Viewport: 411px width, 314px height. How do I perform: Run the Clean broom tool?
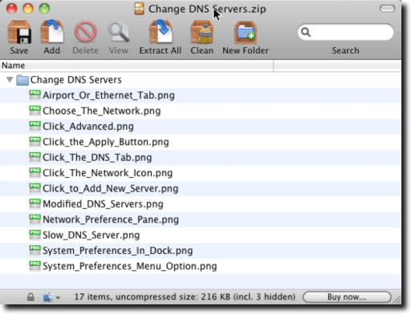coord(201,33)
